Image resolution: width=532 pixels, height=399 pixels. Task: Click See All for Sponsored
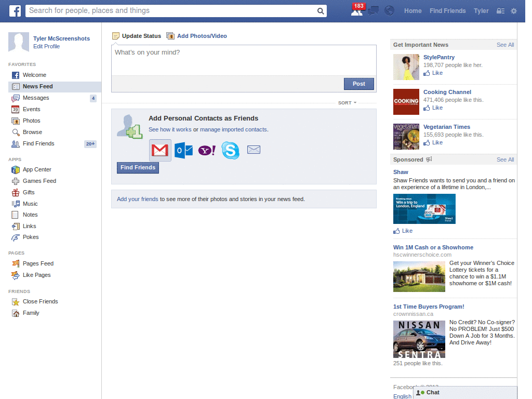point(505,160)
